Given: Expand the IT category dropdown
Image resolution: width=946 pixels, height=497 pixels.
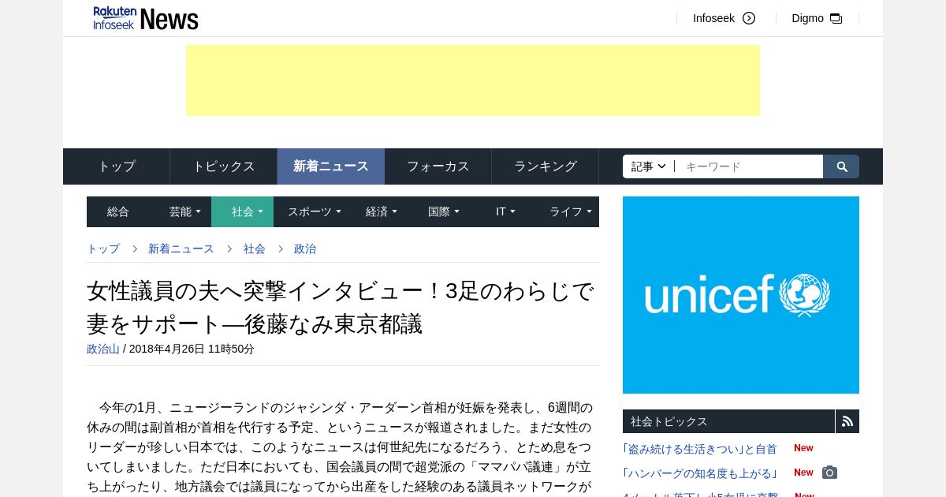Looking at the screenshot, I should pyautogui.click(x=505, y=211).
